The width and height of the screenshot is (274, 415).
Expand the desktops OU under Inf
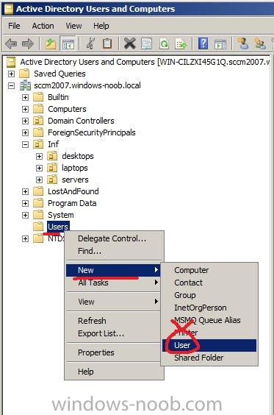(39, 156)
